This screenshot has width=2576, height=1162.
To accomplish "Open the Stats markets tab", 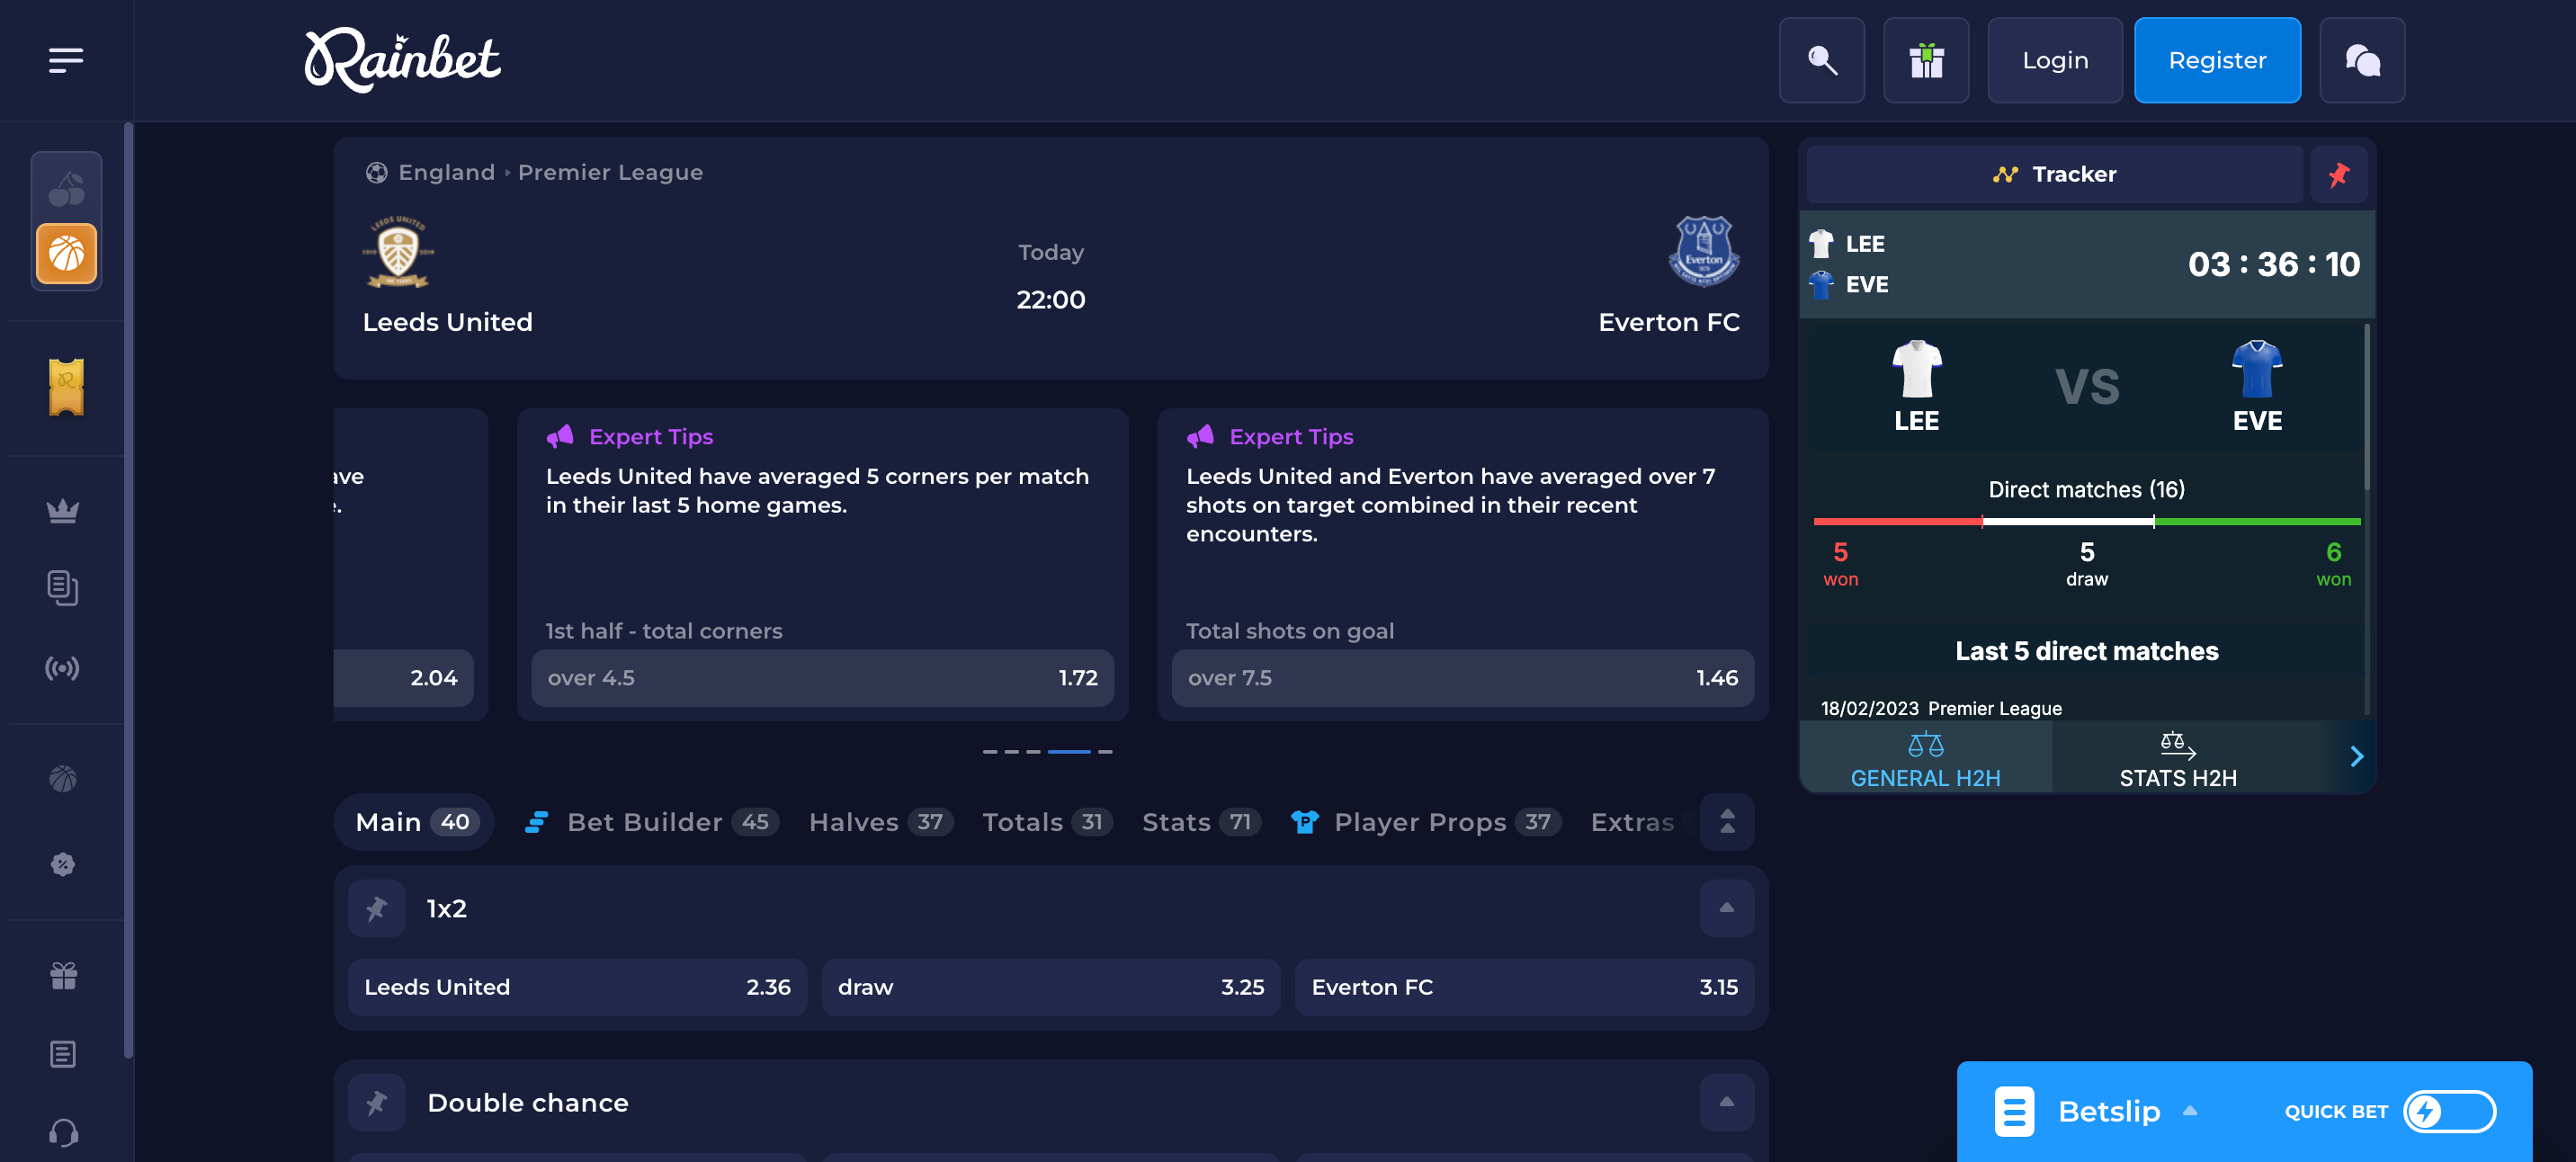I will 1201,822.
